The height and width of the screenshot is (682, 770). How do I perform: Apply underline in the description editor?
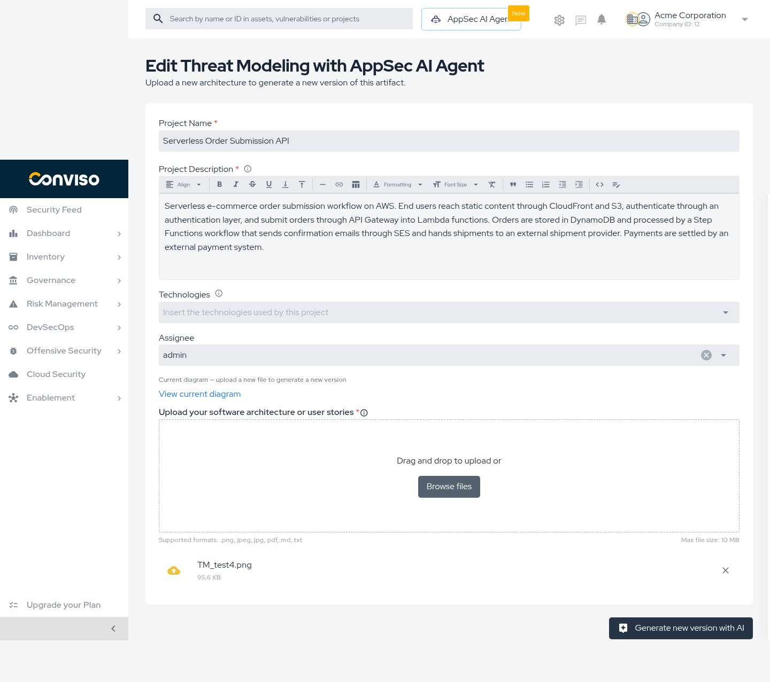tap(269, 185)
